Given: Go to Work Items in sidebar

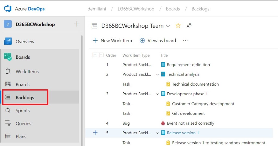Looking at the screenshot, I should [x=27, y=72].
